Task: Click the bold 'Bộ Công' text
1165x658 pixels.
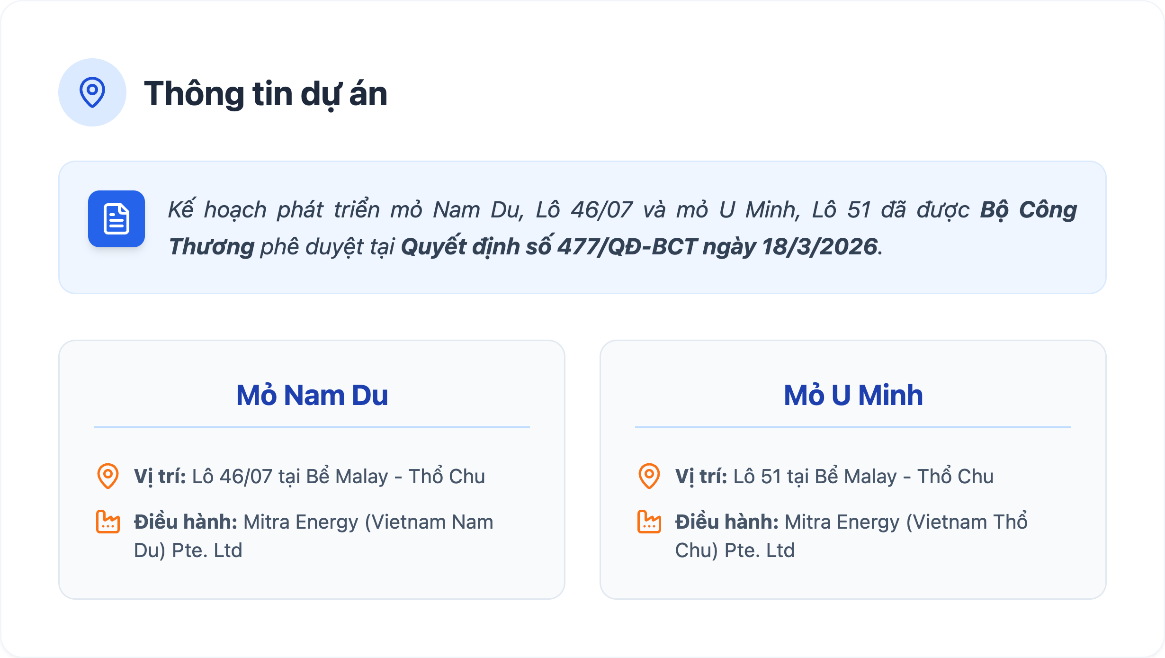Action: click(x=1028, y=210)
